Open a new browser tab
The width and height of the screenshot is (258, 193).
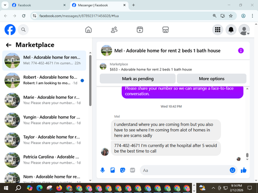[x=134, y=5]
